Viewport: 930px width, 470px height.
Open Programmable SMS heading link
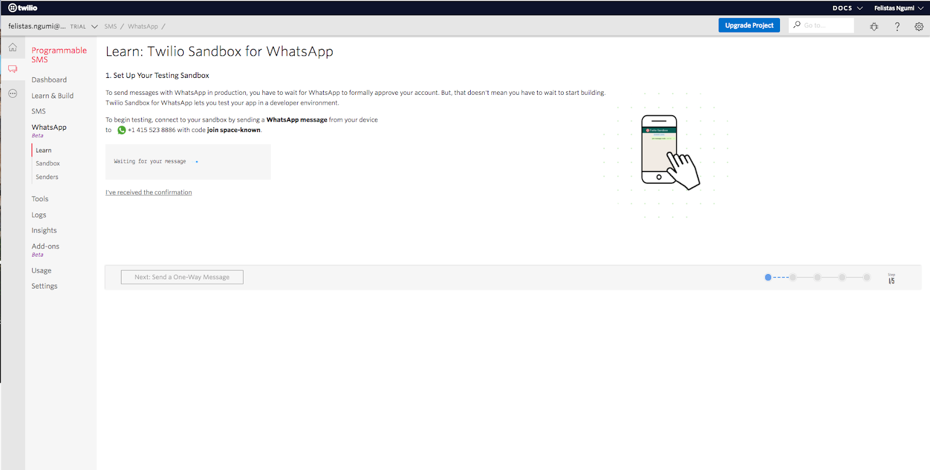tap(59, 55)
